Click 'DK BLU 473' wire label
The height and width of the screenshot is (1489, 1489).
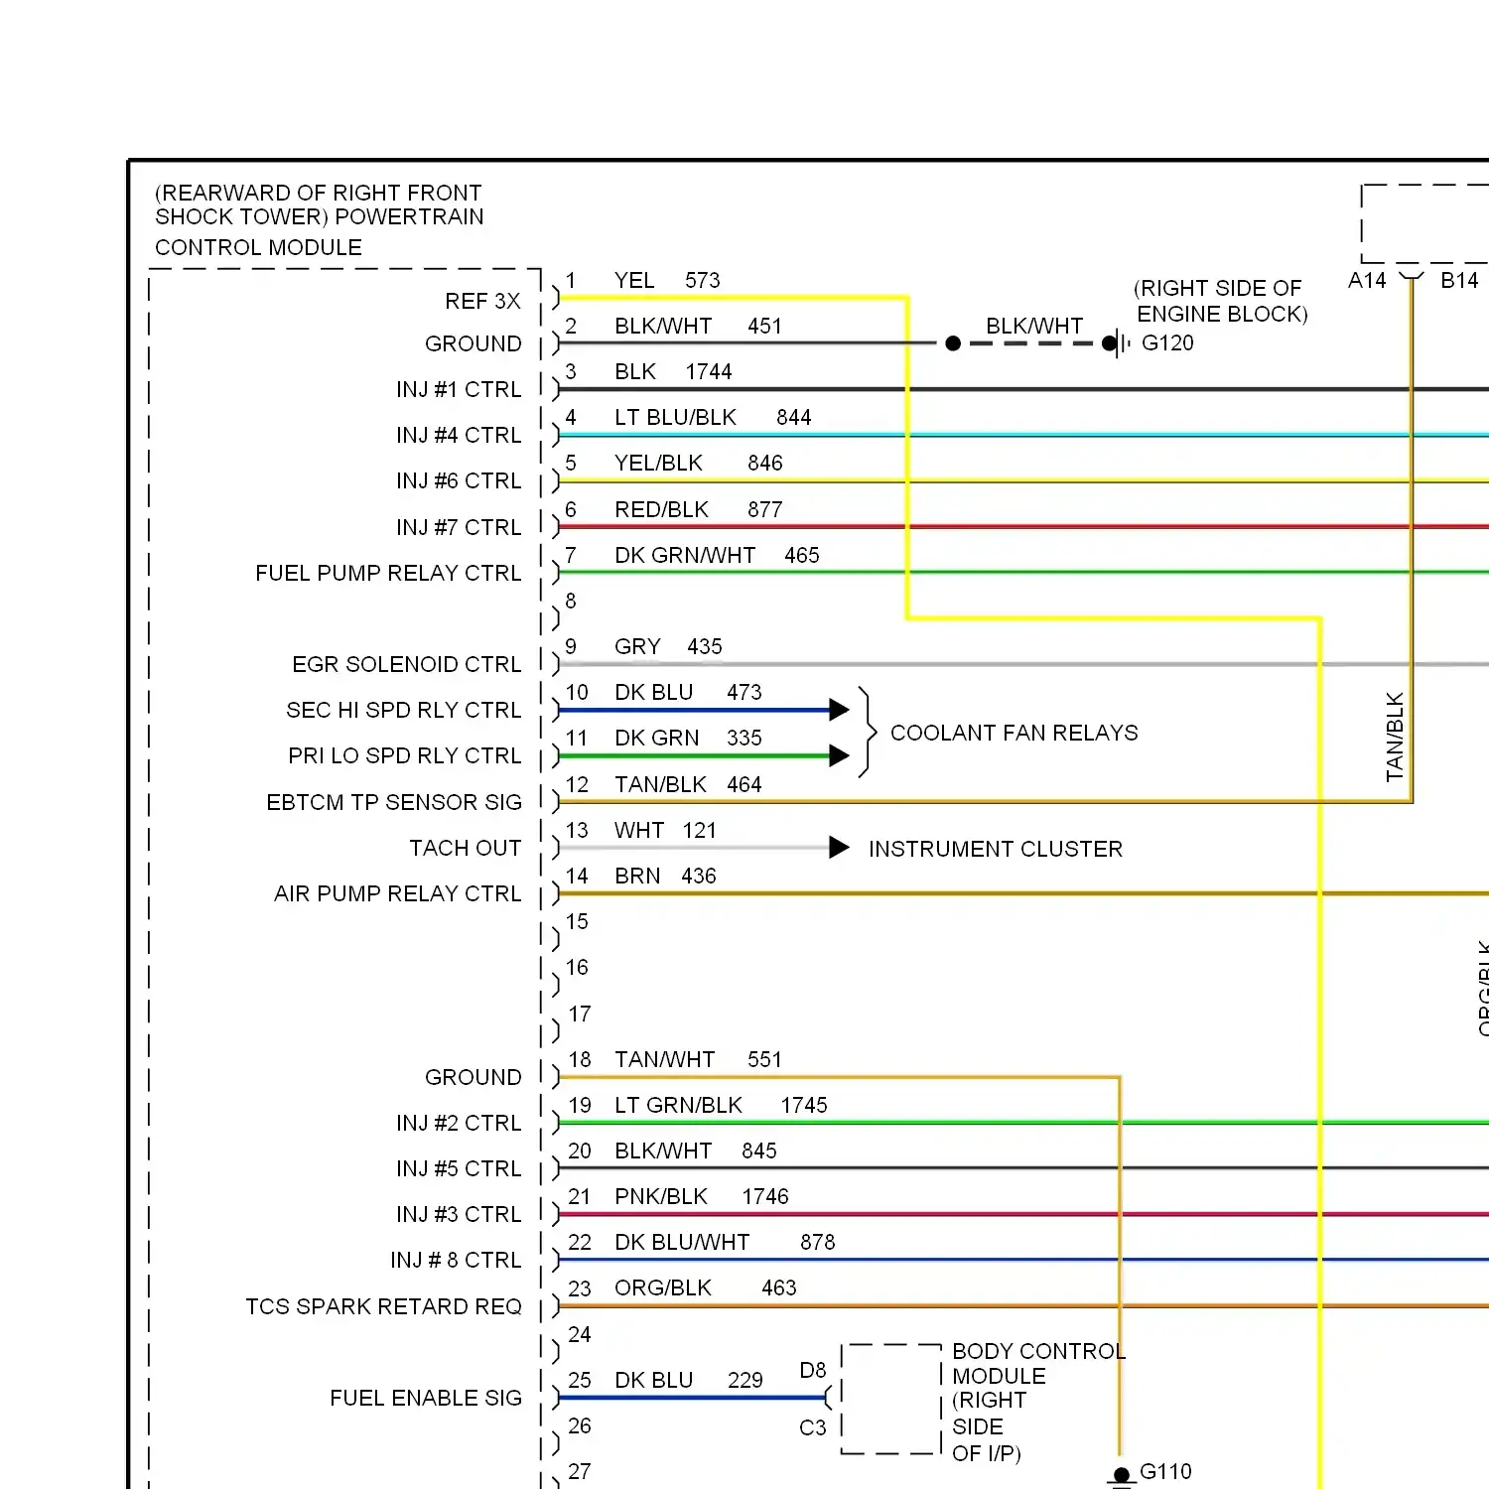[688, 693]
